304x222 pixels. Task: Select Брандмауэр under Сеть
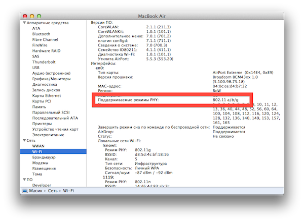(44, 157)
